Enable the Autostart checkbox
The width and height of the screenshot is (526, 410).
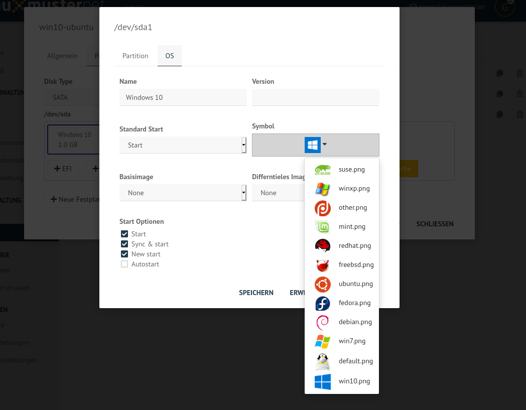coord(124,264)
